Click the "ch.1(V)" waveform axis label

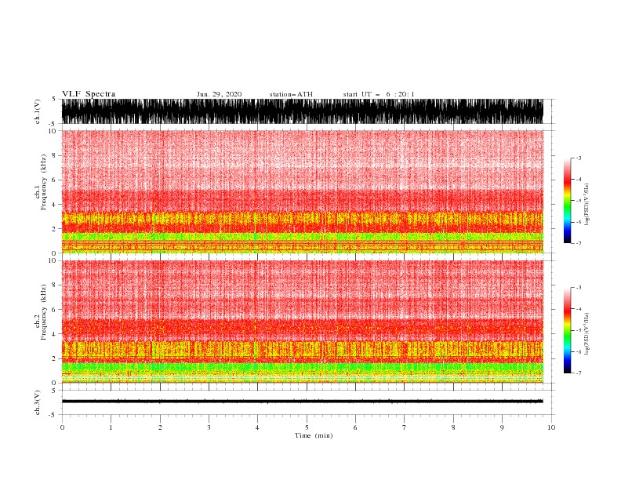(38, 111)
